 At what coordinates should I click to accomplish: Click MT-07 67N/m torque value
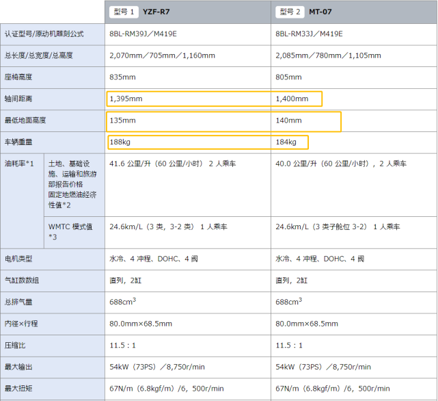tap(333, 388)
